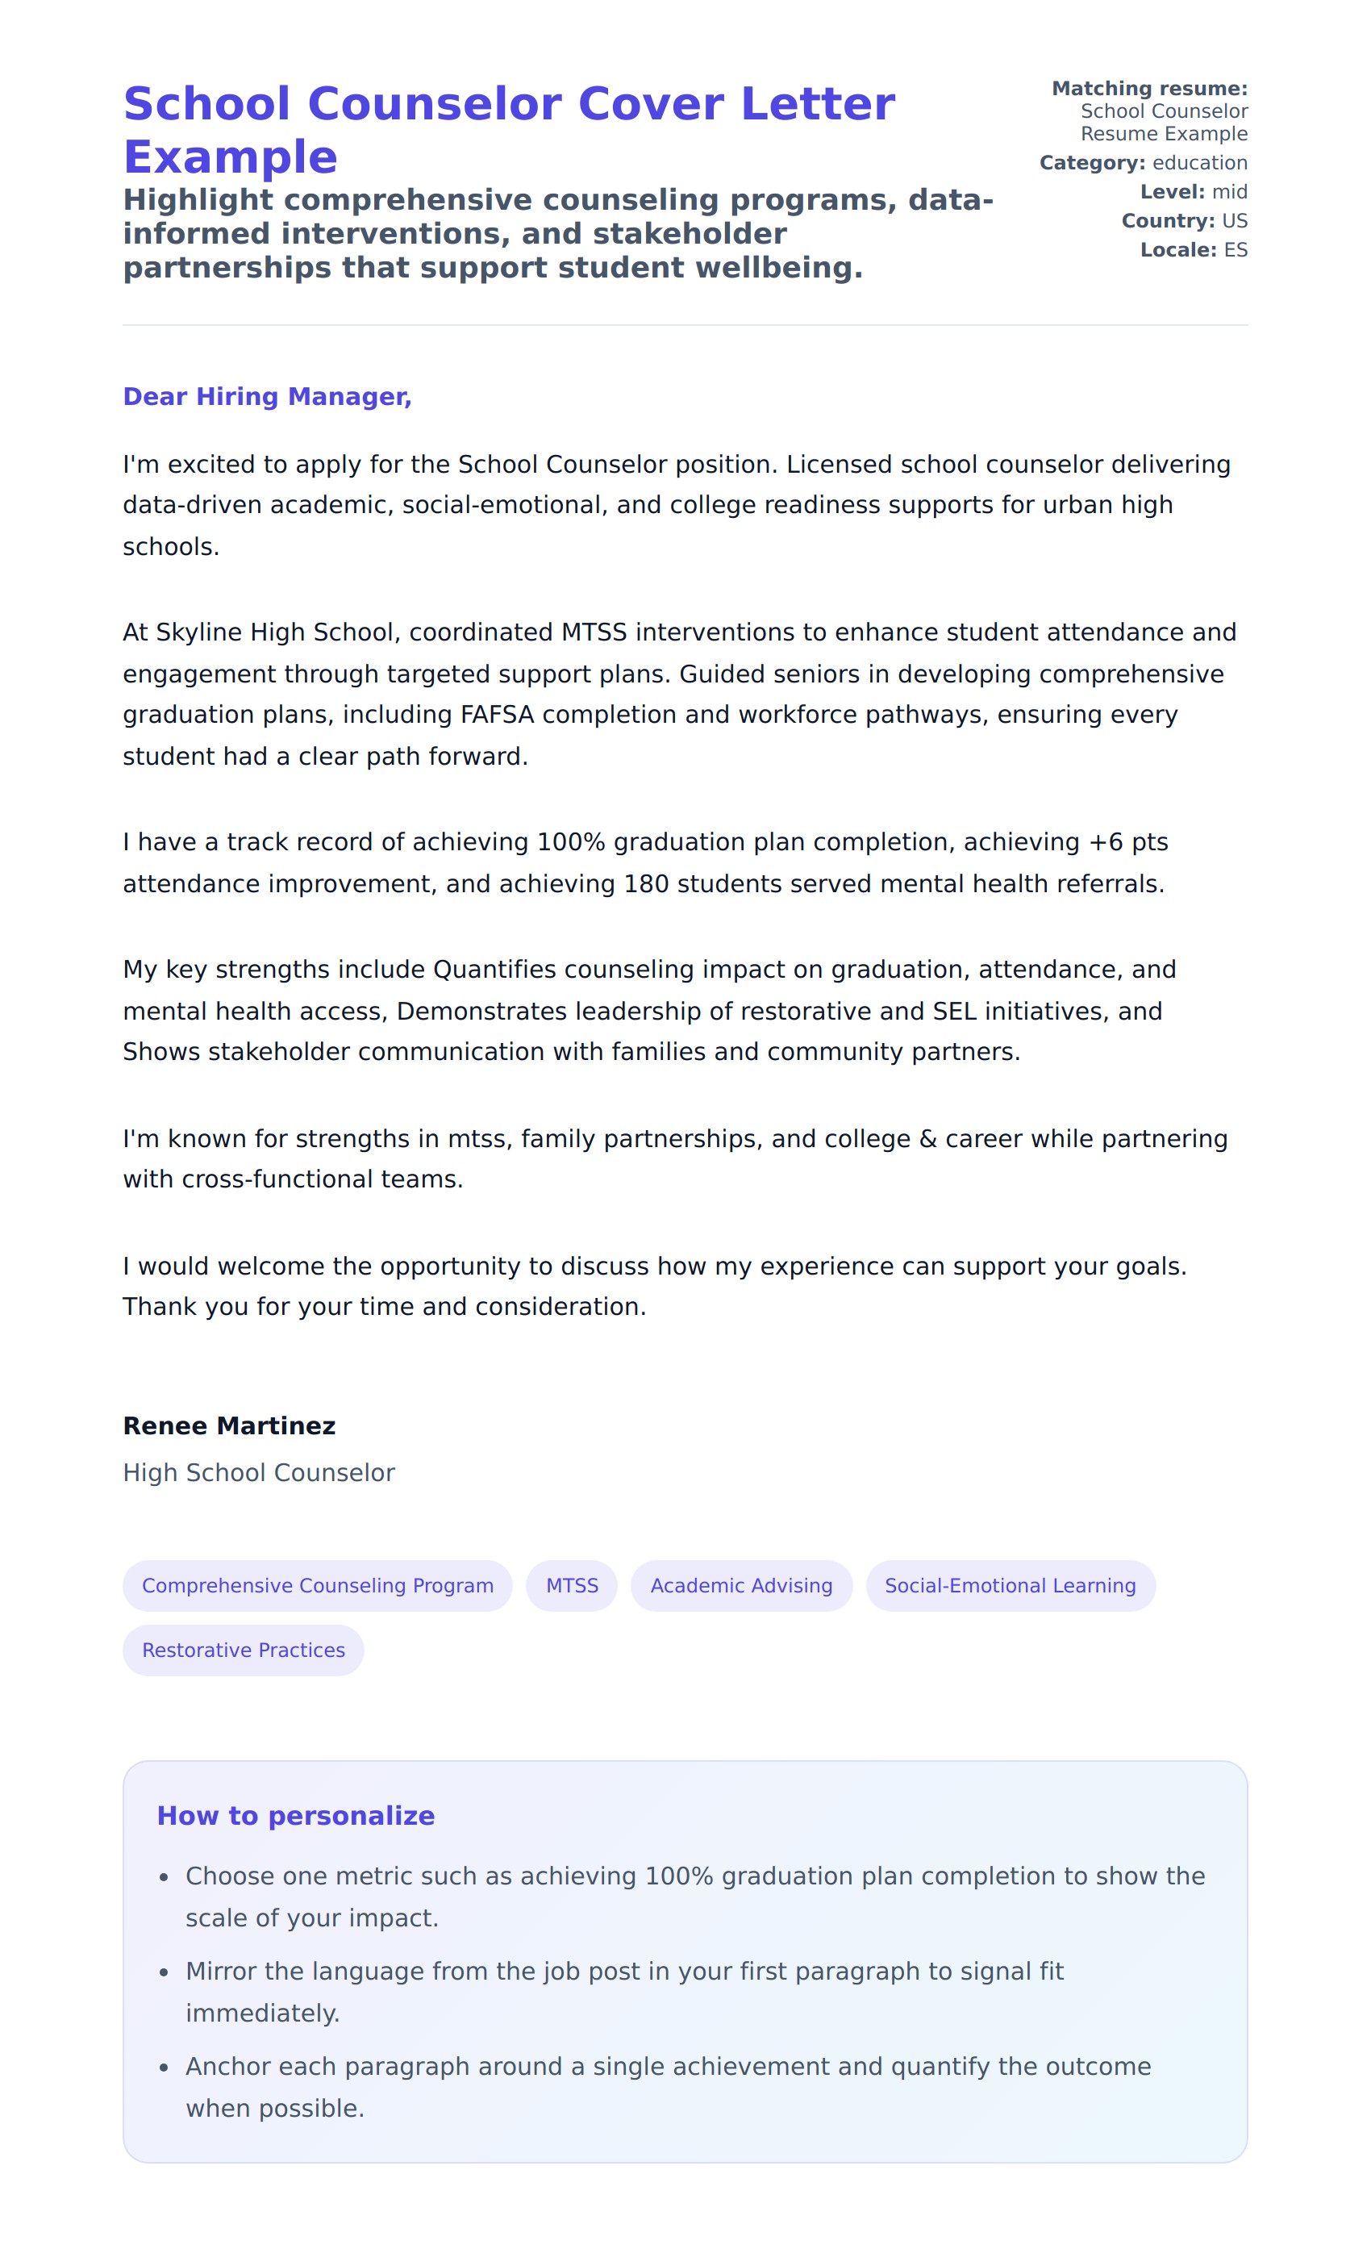The height and width of the screenshot is (2241, 1371).
Task: Click the School Counselor Cover Letter Example title
Action: pyautogui.click(x=508, y=129)
